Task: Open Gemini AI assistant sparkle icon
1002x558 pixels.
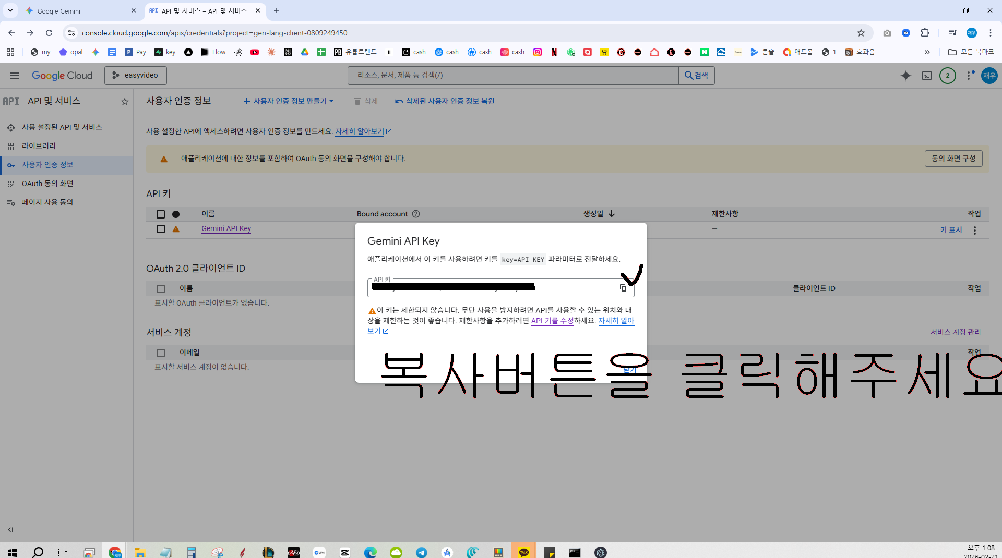Action: pyautogui.click(x=906, y=76)
